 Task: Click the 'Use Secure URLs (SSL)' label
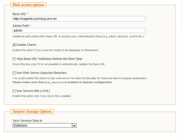click(x=33, y=91)
